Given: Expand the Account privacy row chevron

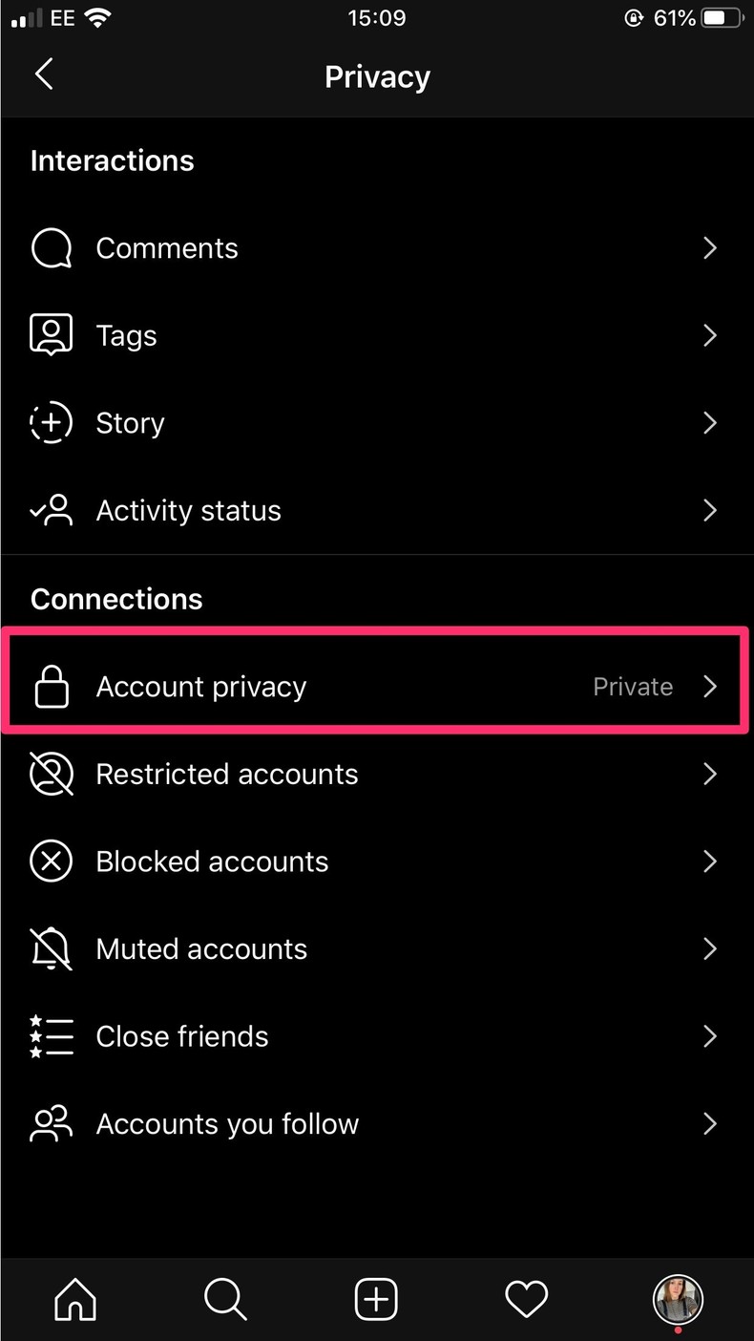Looking at the screenshot, I should [710, 686].
